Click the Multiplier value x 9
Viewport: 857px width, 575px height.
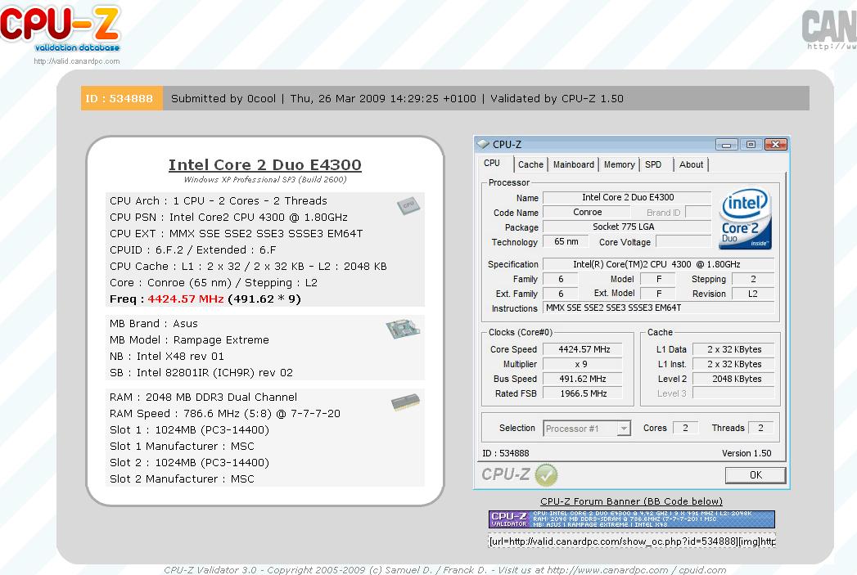click(581, 364)
